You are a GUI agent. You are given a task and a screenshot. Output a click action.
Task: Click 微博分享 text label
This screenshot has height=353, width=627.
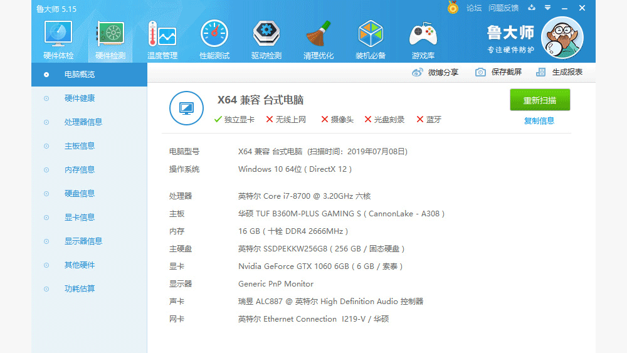(x=443, y=72)
